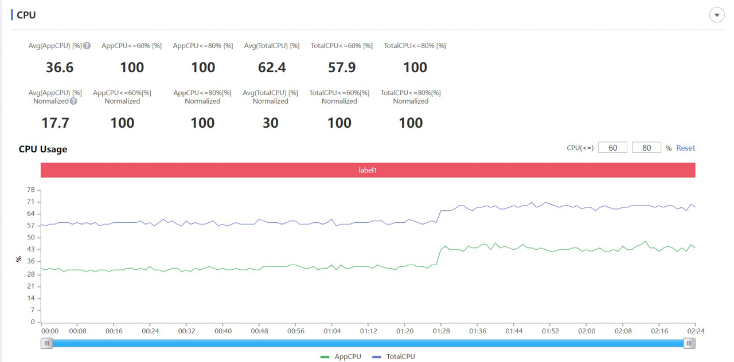This screenshot has height=362, width=734.
Task: Click the left handle of the time range slider
Action: [47, 343]
